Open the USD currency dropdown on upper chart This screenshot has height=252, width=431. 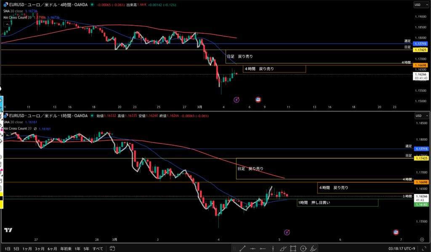(x=418, y=5)
